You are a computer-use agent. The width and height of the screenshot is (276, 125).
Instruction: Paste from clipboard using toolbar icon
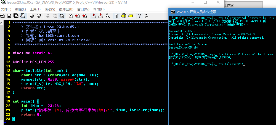coord(62,16)
